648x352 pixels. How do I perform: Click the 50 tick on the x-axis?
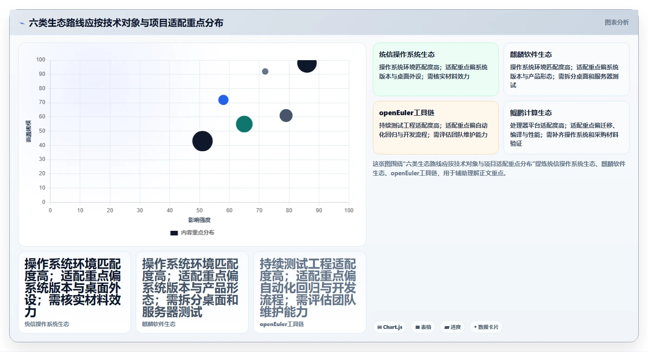click(x=199, y=210)
